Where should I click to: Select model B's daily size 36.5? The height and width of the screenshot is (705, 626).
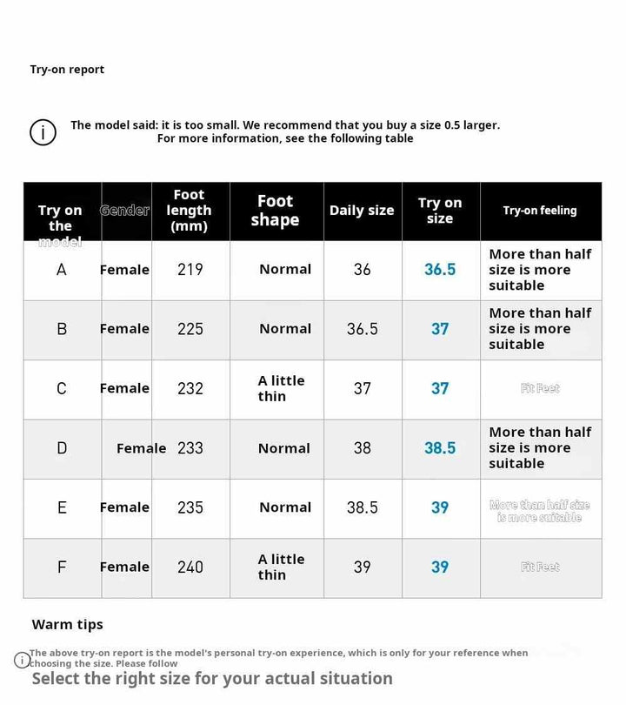pyautogui.click(x=363, y=329)
